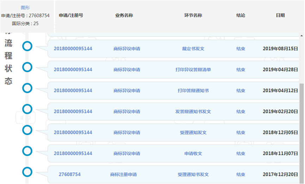Click timeline circle beside 裁定书发文 entry
The width and height of the screenshot is (305, 184).
(x=27, y=46)
